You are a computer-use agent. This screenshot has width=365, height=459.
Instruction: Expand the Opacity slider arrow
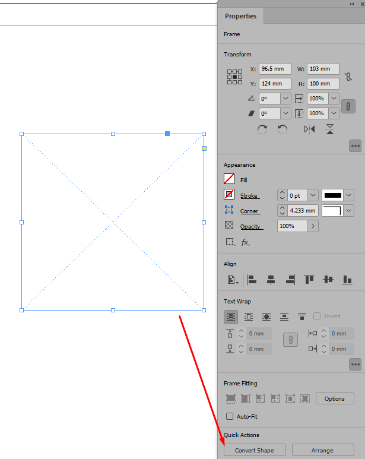pos(313,226)
